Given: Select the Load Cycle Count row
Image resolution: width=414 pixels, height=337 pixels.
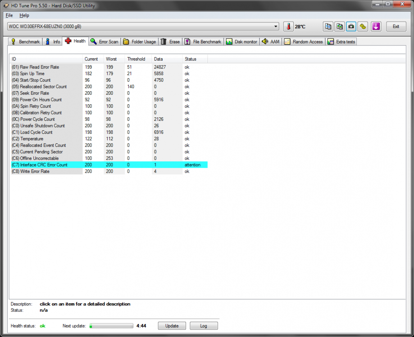Looking at the screenshot, I should (109, 132).
